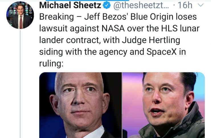Click the name Judge Hertling in tweet
The height and width of the screenshot is (138, 211).
pyautogui.click(x=151, y=41)
